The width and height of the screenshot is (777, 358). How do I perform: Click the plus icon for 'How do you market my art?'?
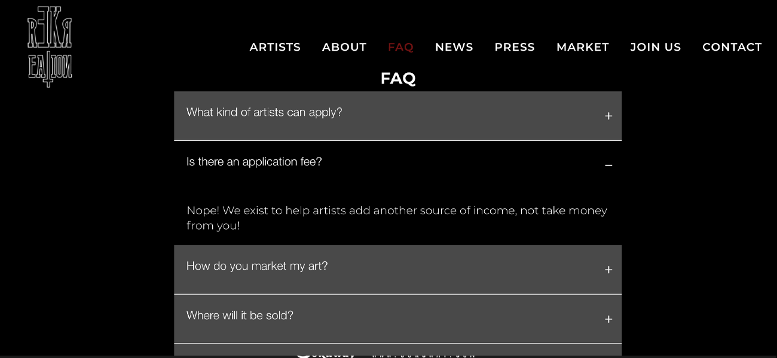608,270
